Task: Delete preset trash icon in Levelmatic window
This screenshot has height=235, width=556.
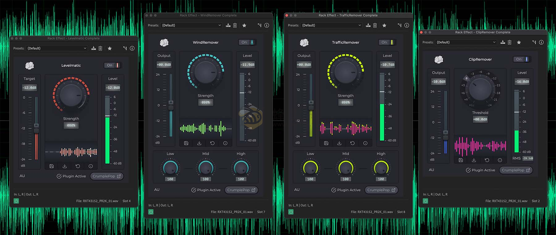Action: (x=100, y=48)
